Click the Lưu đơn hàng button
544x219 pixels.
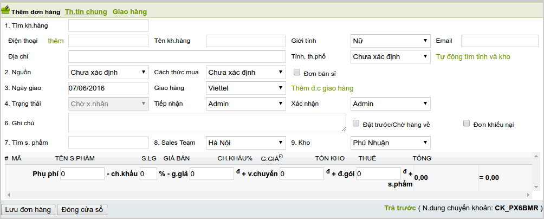28,210
